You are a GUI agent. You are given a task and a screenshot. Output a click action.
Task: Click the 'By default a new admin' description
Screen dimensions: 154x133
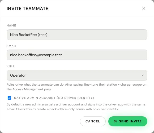(x=76, y=107)
